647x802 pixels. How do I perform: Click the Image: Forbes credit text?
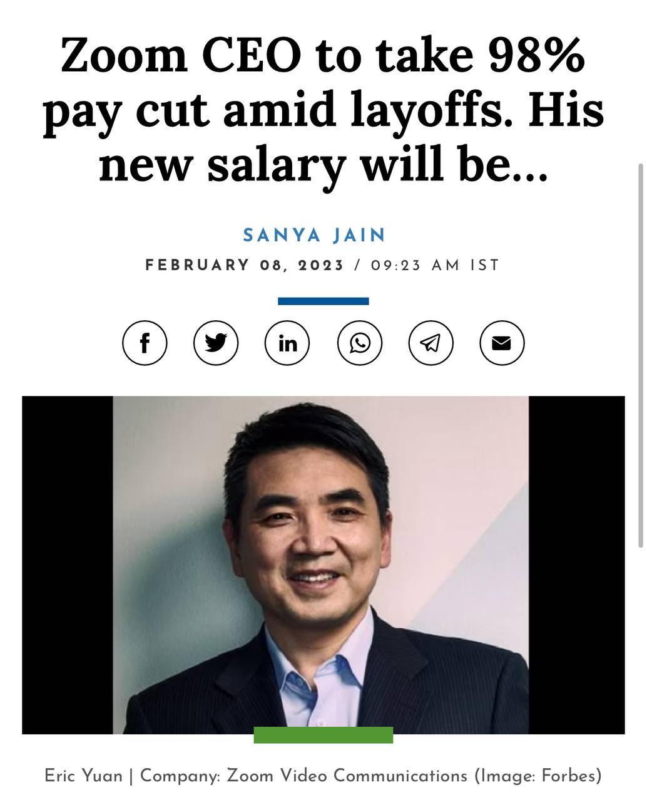coord(537,776)
